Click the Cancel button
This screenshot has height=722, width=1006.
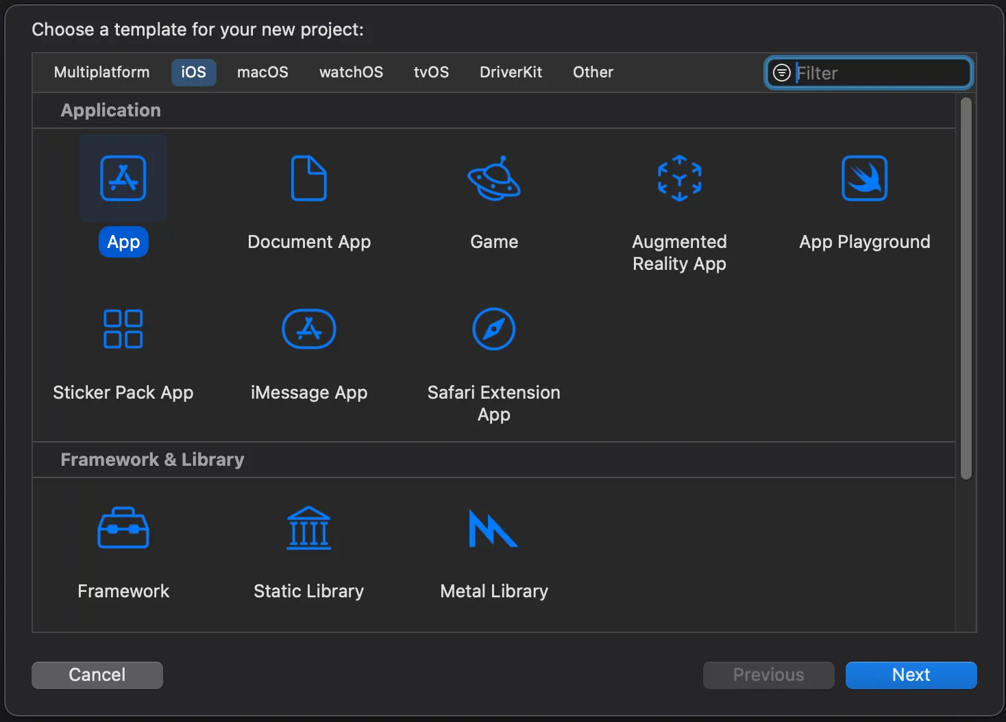tap(97, 675)
